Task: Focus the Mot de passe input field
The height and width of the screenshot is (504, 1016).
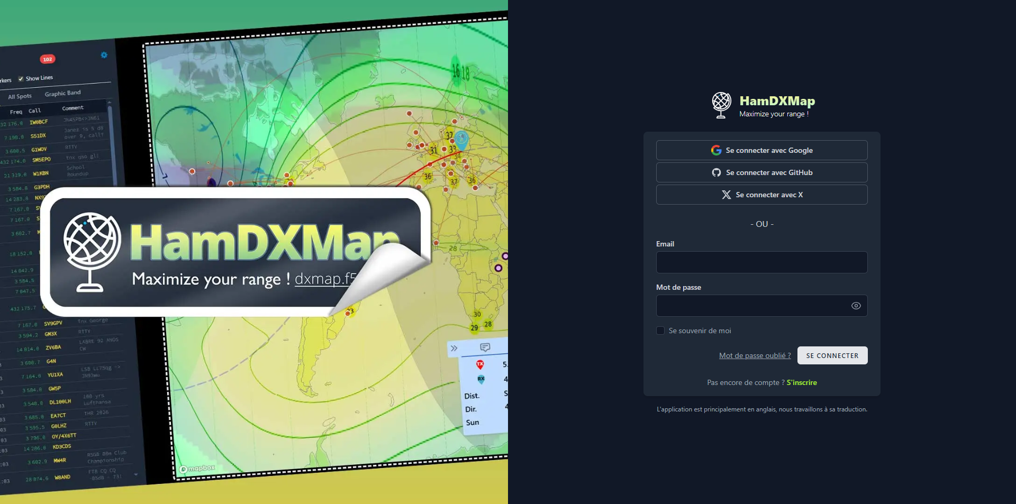Action: [762, 306]
